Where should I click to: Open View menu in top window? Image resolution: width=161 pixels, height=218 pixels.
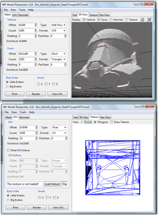13,10
